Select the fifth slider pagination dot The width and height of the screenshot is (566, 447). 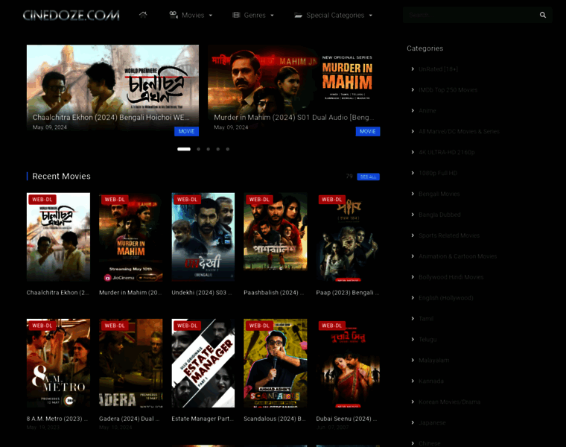(x=228, y=149)
